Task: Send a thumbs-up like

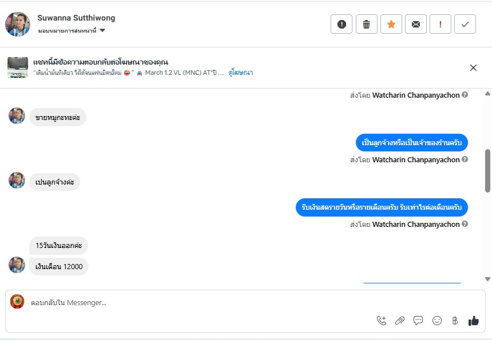Action: pos(473,321)
